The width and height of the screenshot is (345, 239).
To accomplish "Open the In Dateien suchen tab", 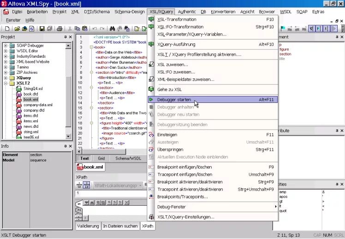I will coord(120,226).
